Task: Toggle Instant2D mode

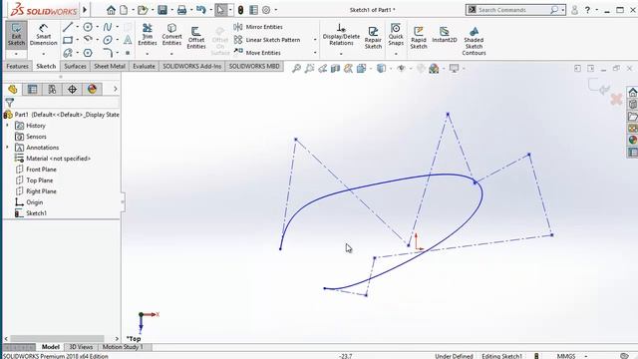Action: pos(445,35)
